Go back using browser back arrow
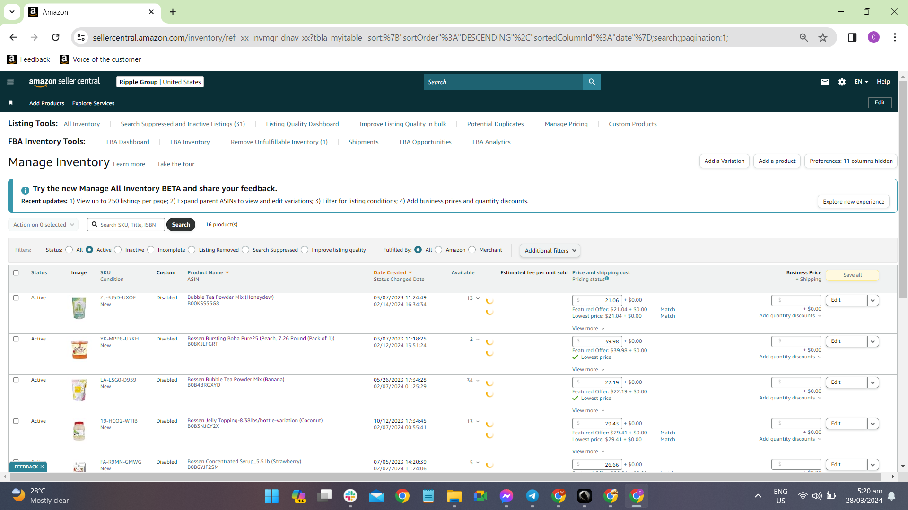This screenshot has height=510, width=908. tap(13, 37)
